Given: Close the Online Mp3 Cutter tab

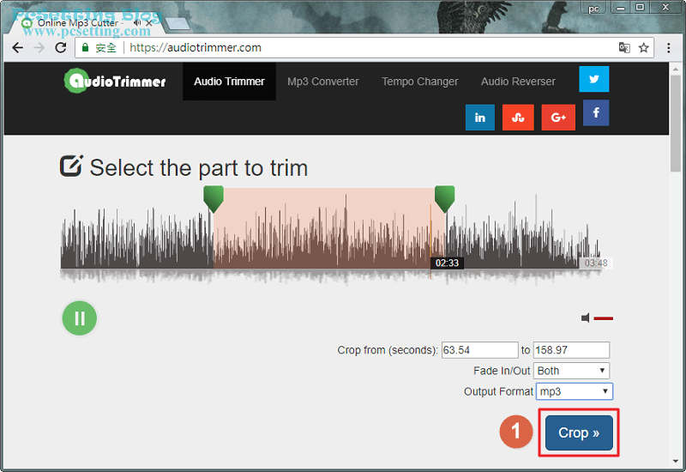Looking at the screenshot, I should [148, 23].
